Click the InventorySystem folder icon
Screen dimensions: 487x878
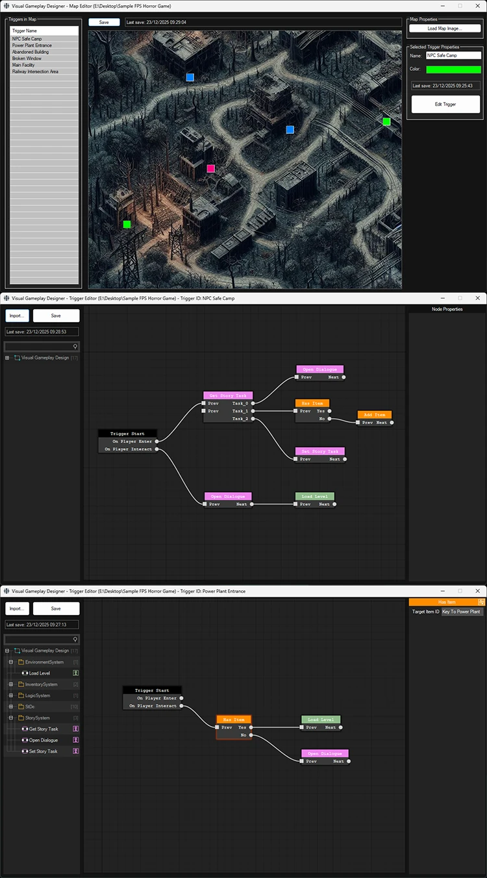tap(21, 684)
